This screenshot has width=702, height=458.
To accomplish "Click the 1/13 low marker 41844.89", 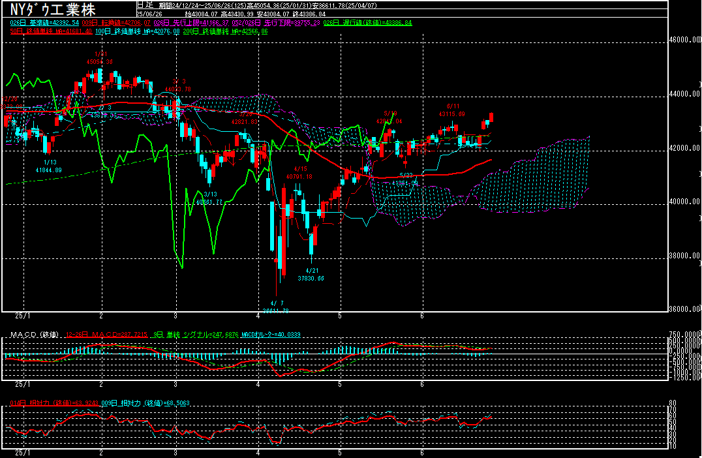I will click(49, 166).
